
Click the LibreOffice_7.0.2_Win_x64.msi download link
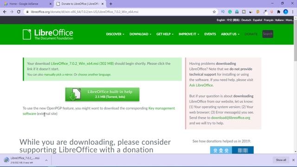82,64
